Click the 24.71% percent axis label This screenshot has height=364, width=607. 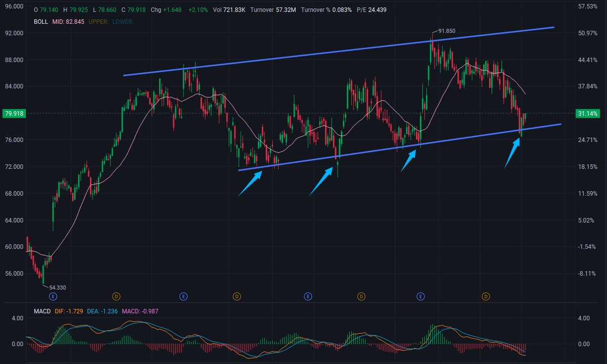[587, 140]
